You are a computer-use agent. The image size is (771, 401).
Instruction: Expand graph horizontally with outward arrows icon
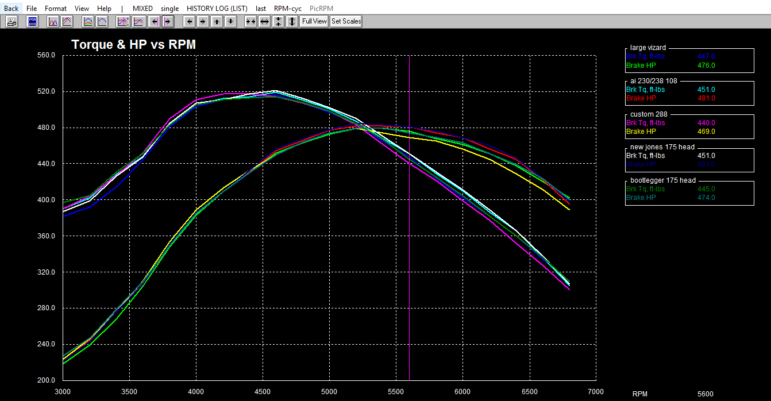pyautogui.click(x=264, y=22)
